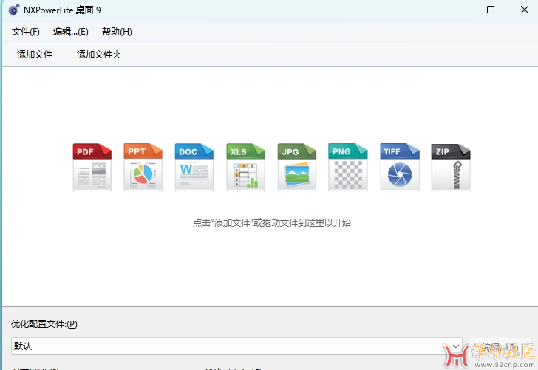The height and width of the screenshot is (370, 538).
Task: Maximize the NXPowerLite window
Action: [491, 10]
